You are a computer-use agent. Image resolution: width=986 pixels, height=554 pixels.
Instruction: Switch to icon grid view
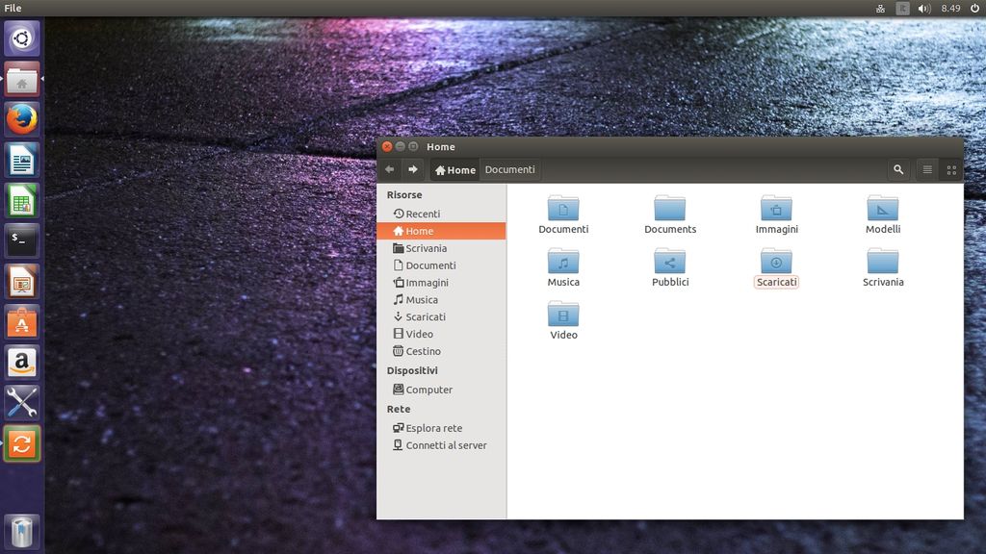951,170
